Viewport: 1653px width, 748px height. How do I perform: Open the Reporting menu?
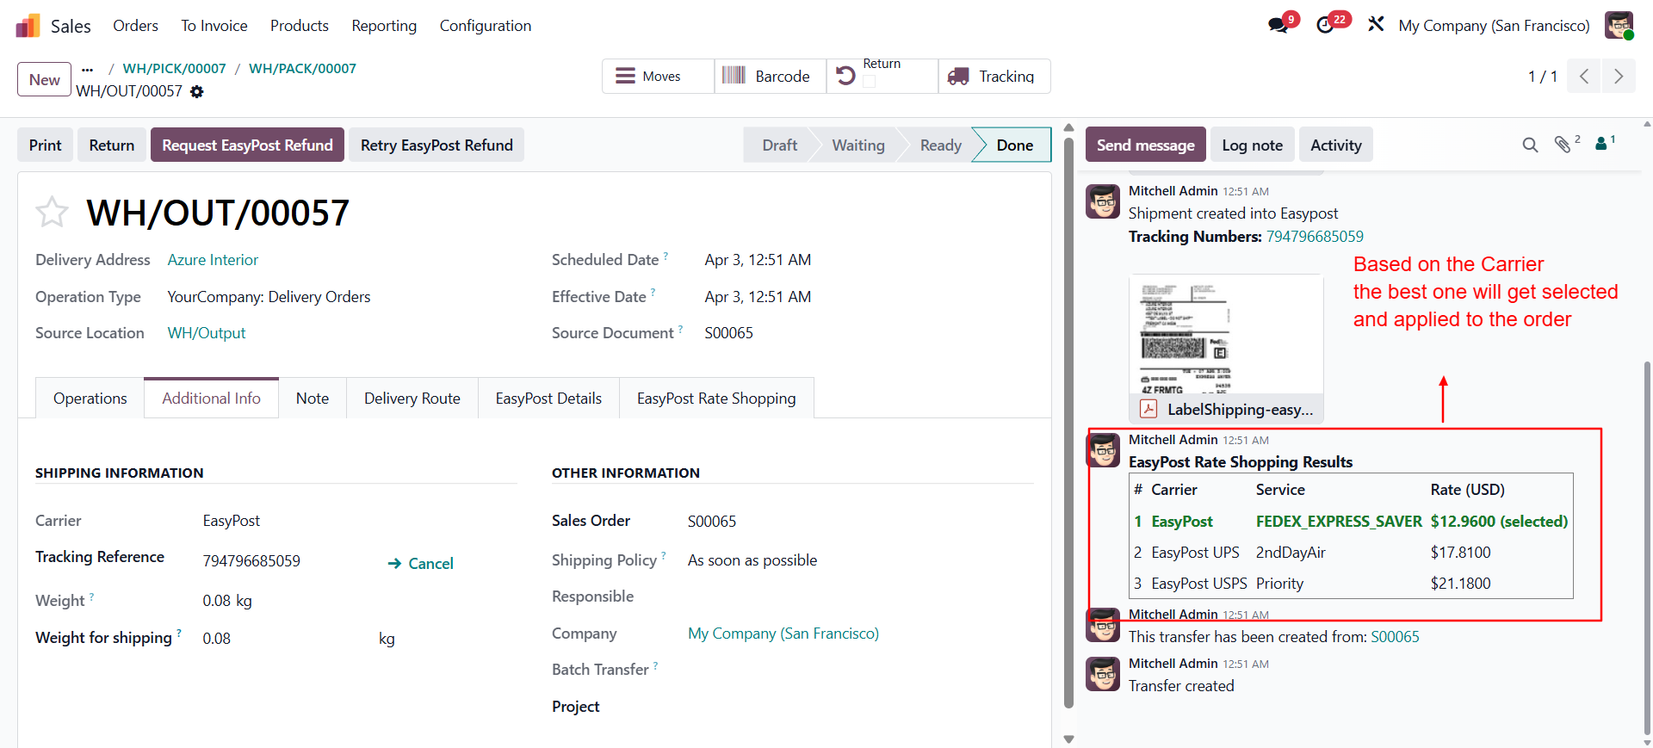[x=384, y=26]
